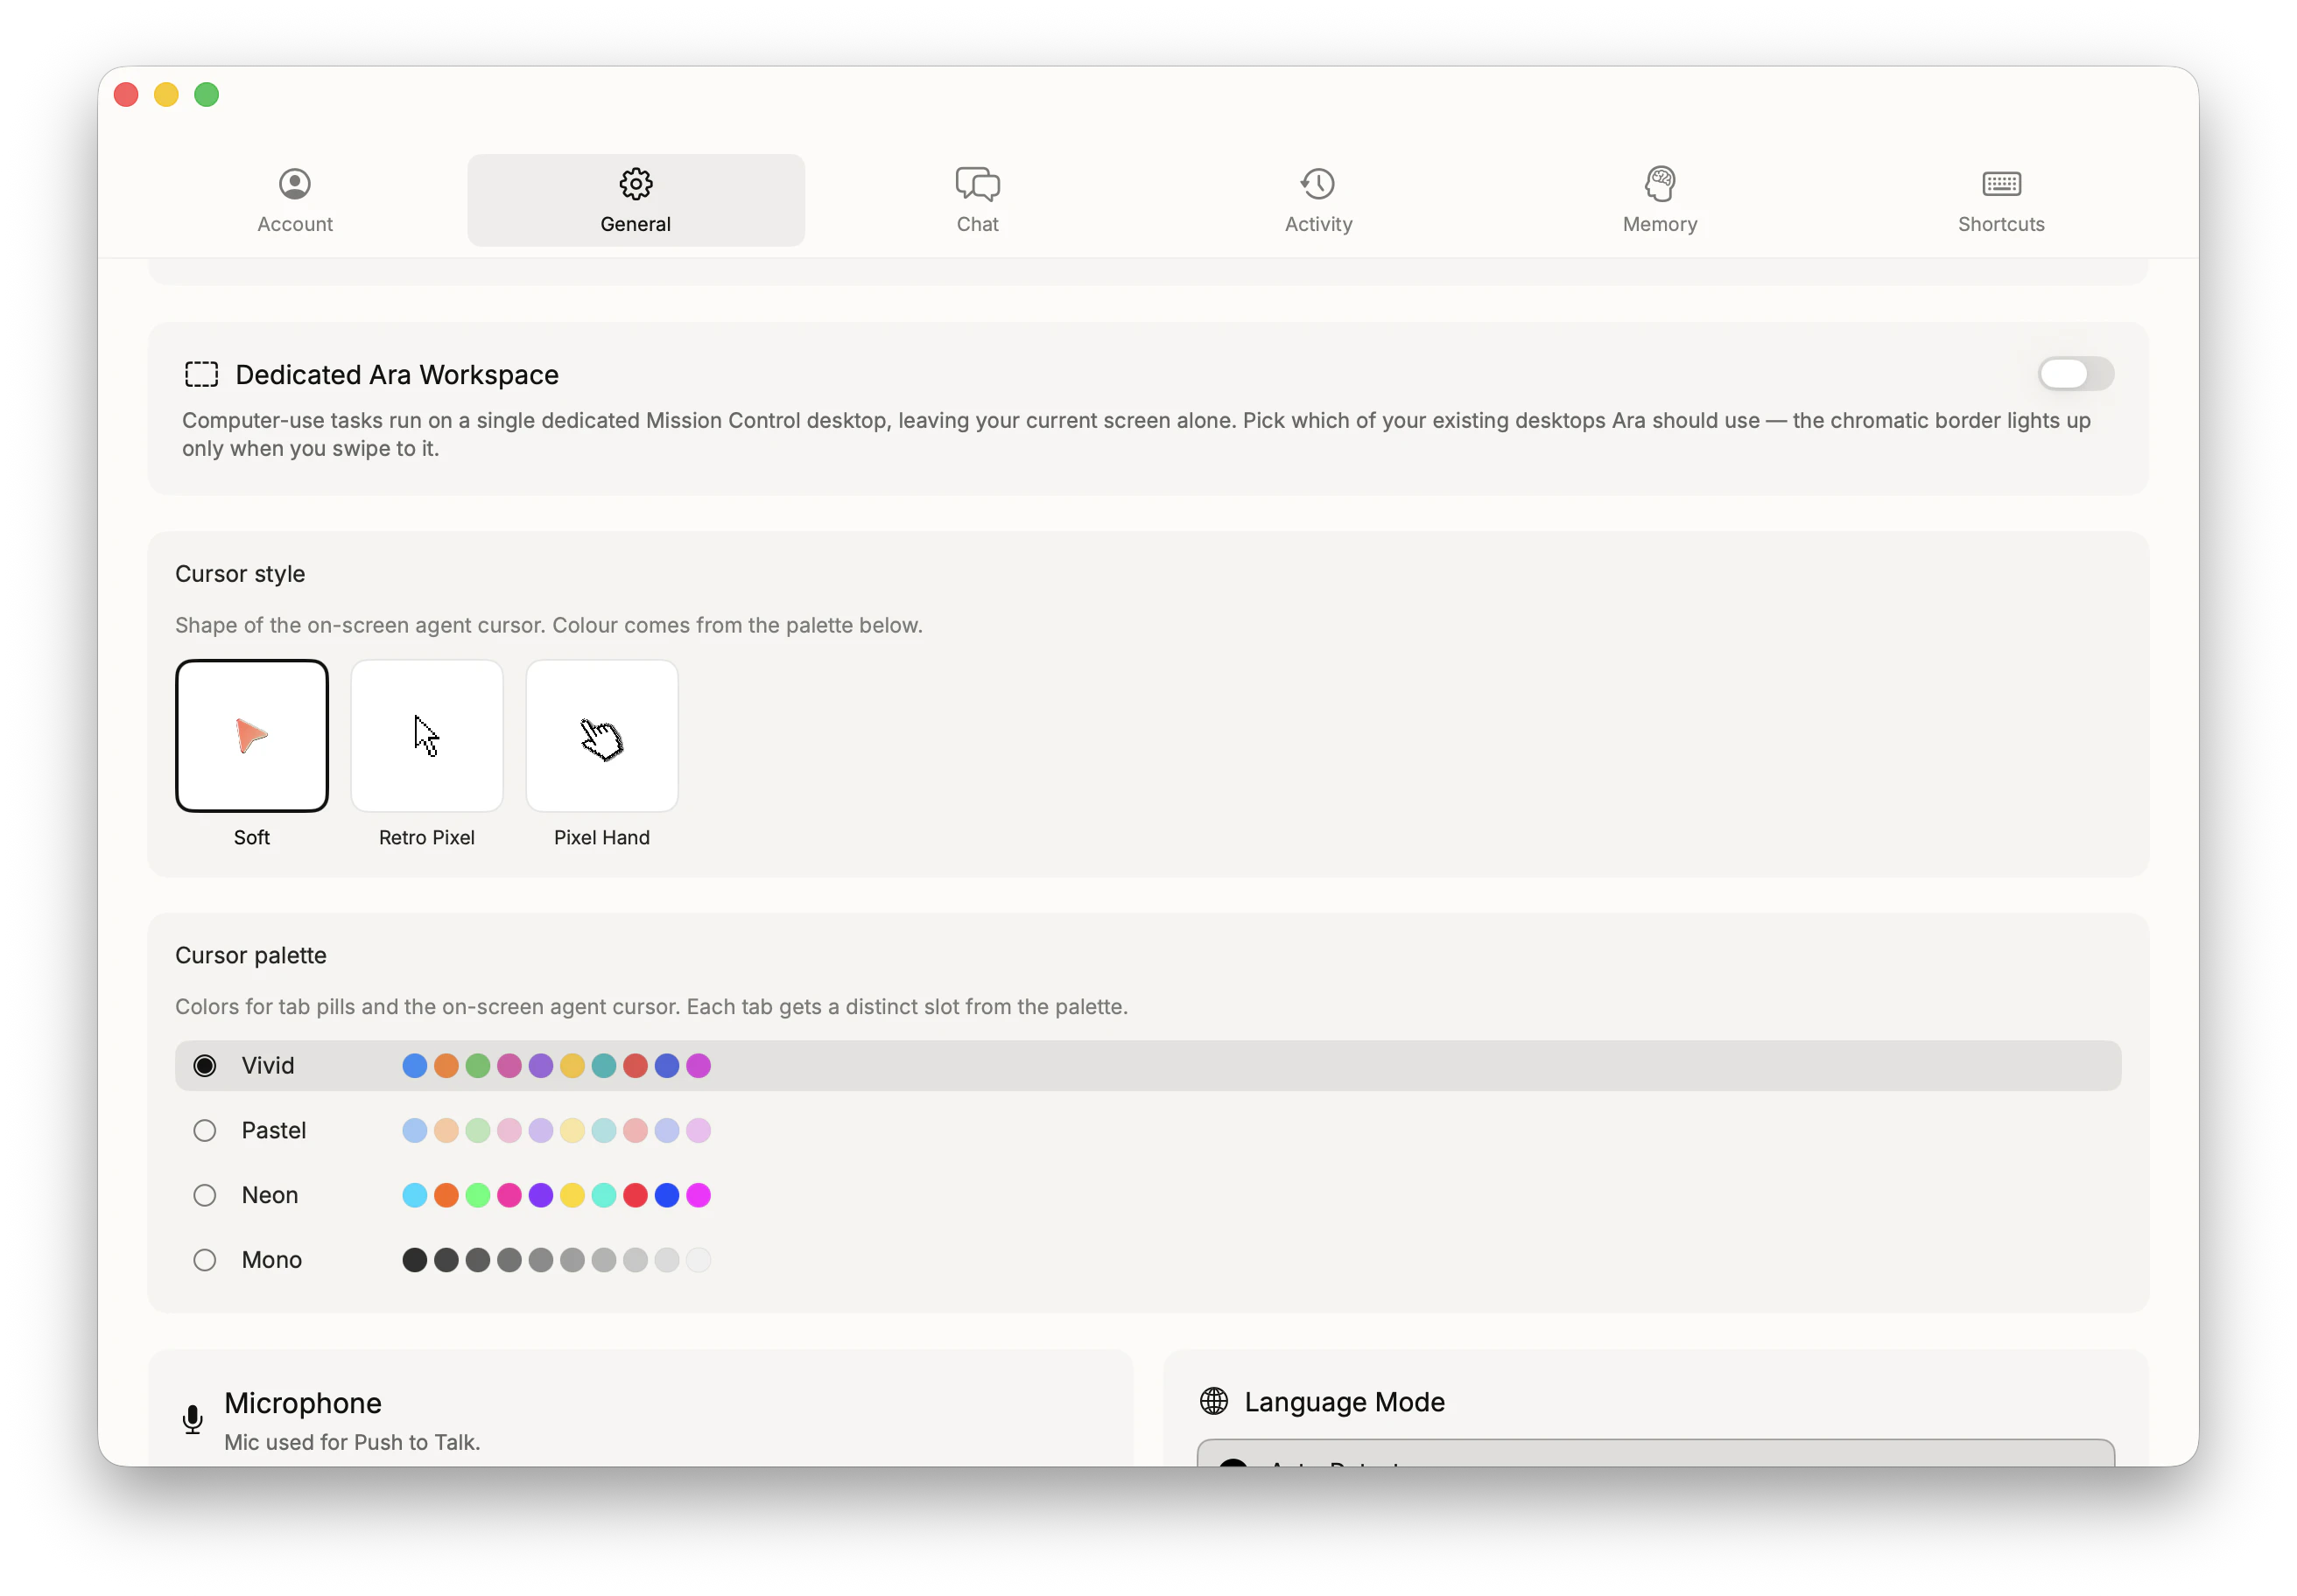The width and height of the screenshot is (2297, 1596).
Task: Select the Mono palette radio button
Action: click(204, 1260)
